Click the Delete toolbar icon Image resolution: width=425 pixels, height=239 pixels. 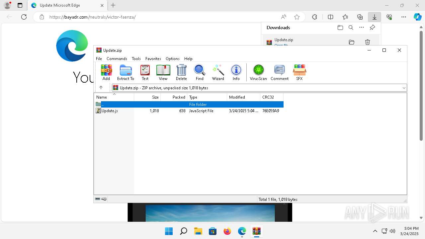[181, 72]
